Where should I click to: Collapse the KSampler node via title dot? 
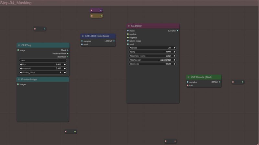click(x=129, y=26)
